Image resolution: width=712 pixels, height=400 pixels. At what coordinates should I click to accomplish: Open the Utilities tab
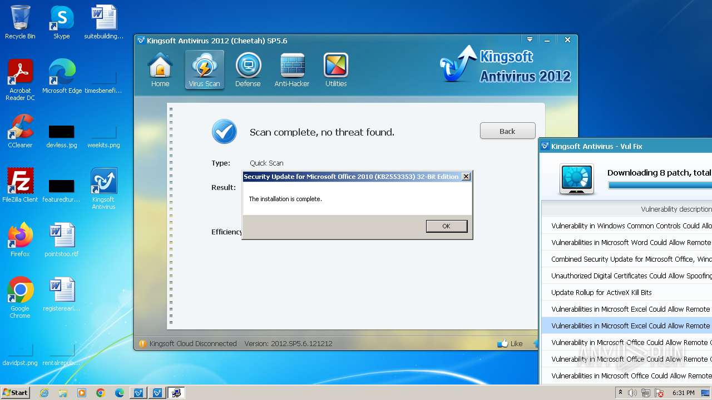coord(336,70)
